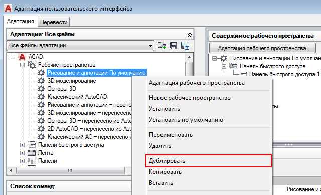The height and width of the screenshot is (195, 321).
Task: Select Классический AC – перенесено workspace
Action: pyautogui.click(x=89, y=137)
